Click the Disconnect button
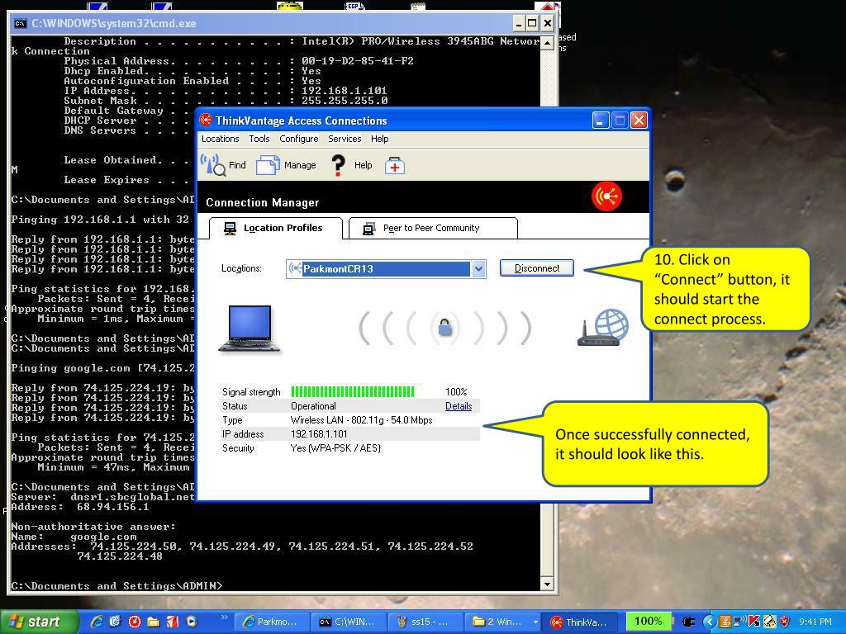The height and width of the screenshot is (634, 846). [x=537, y=268]
